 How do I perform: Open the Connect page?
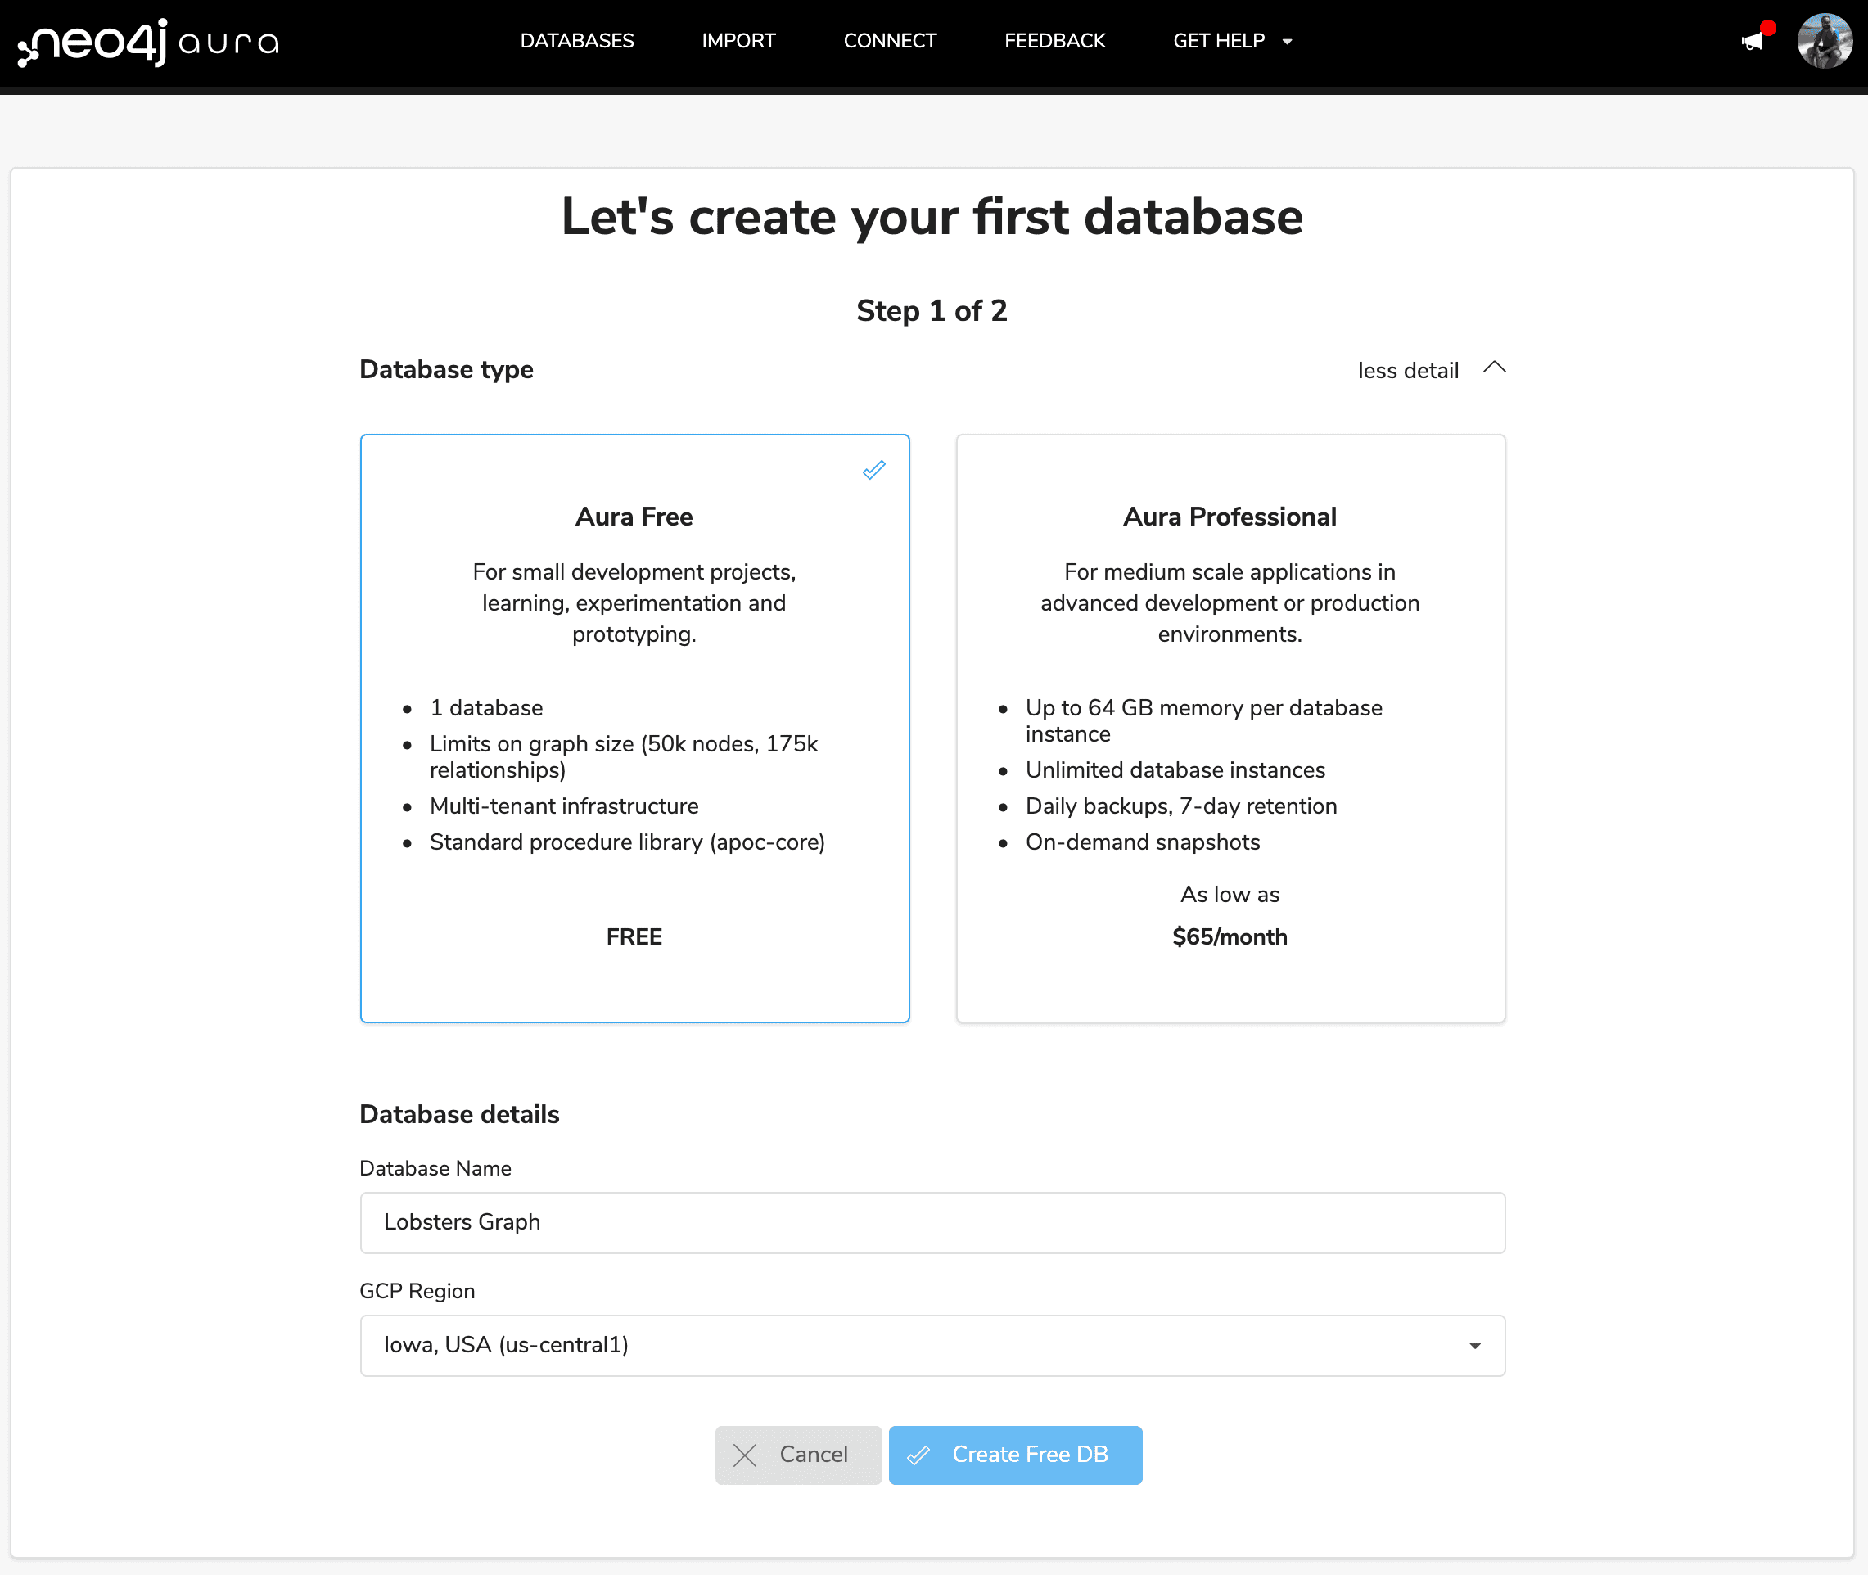click(x=889, y=41)
